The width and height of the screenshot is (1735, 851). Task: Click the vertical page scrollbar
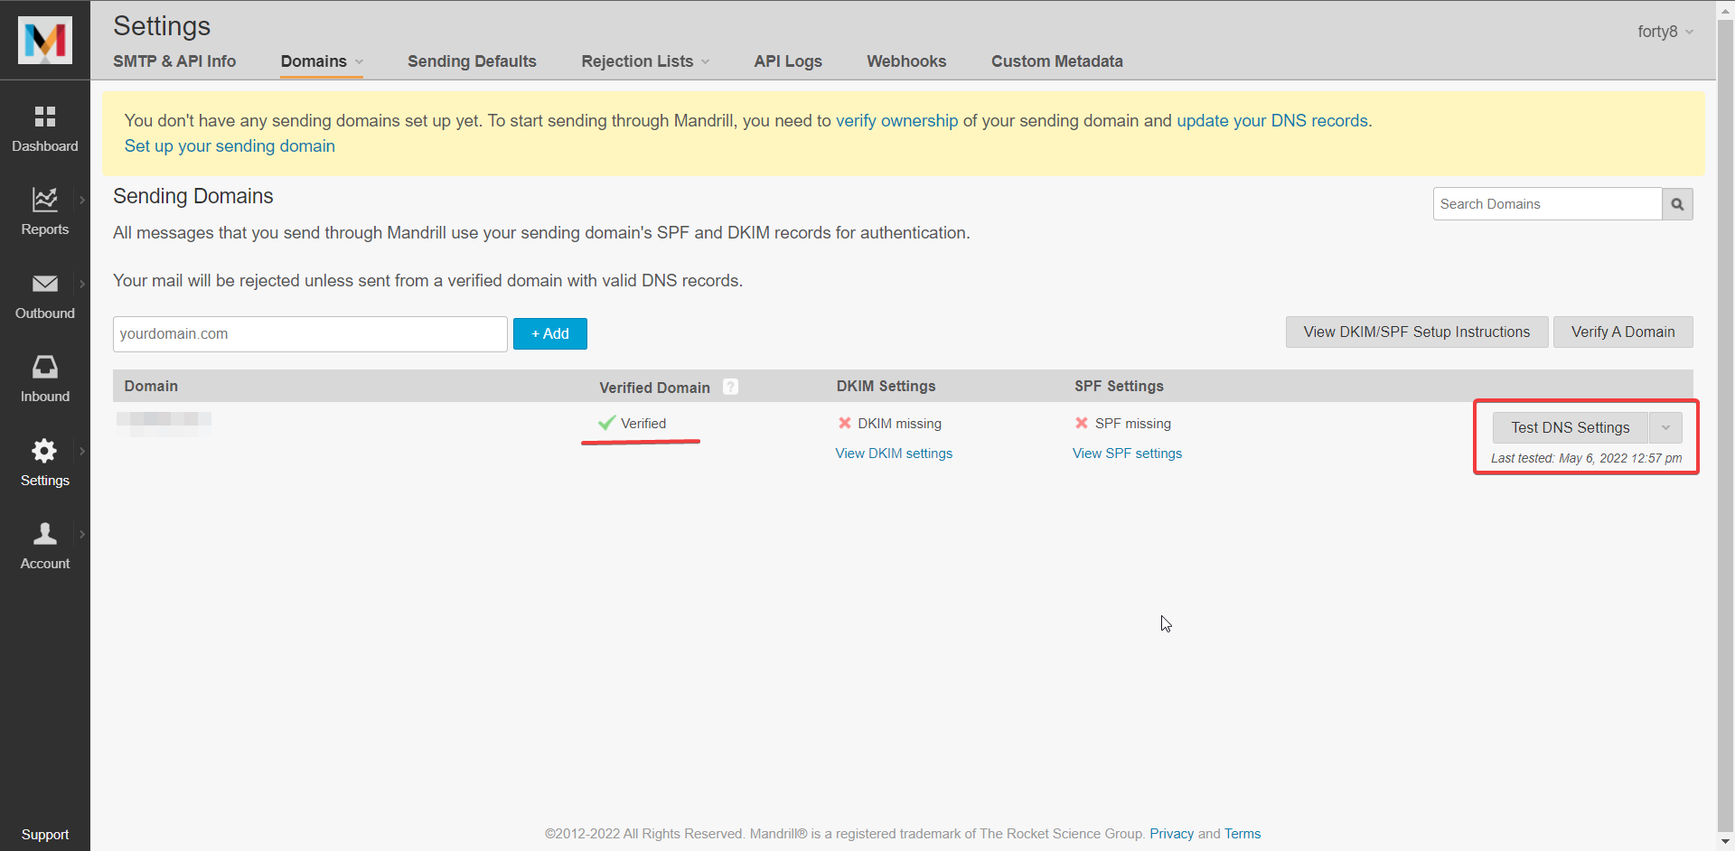click(x=1725, y=425)
